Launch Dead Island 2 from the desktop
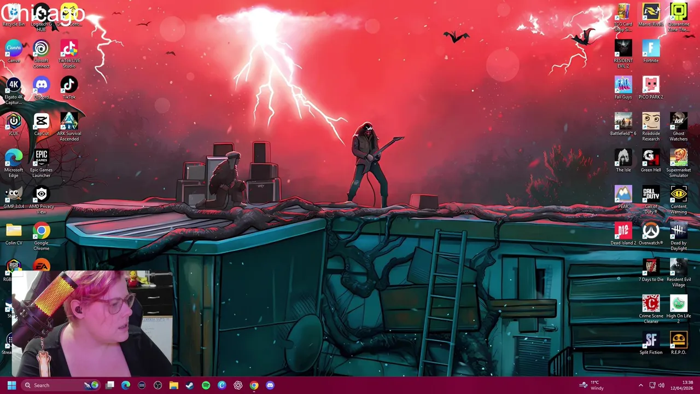This screenshot has height=394, width=700. [x=623, y=234]
